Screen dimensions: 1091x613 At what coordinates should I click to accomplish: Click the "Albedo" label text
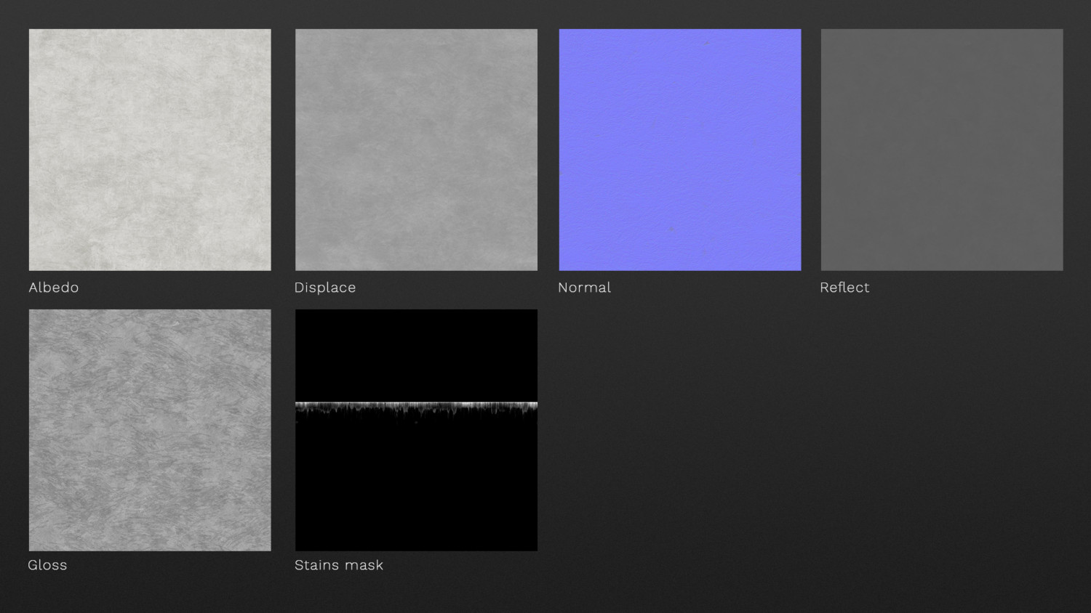click(x=54, y=288)
